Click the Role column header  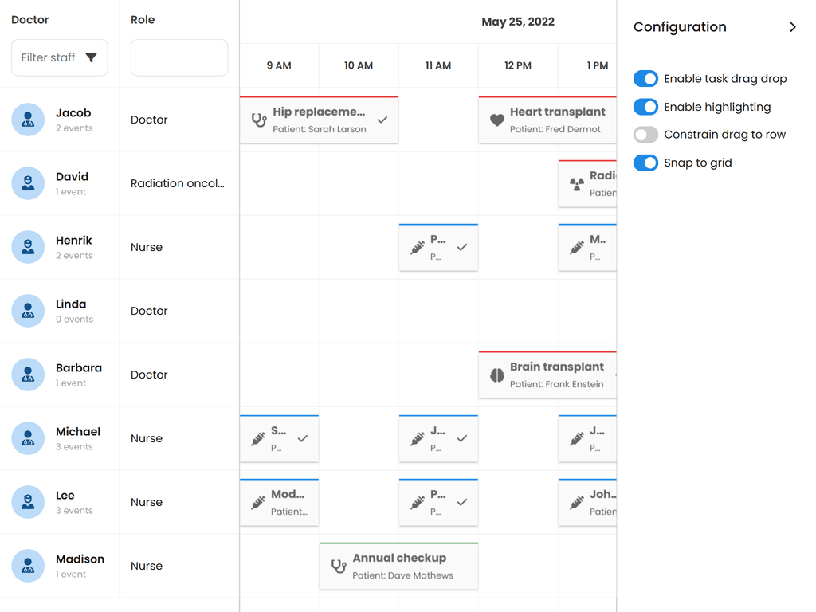[x=143, y=20]
